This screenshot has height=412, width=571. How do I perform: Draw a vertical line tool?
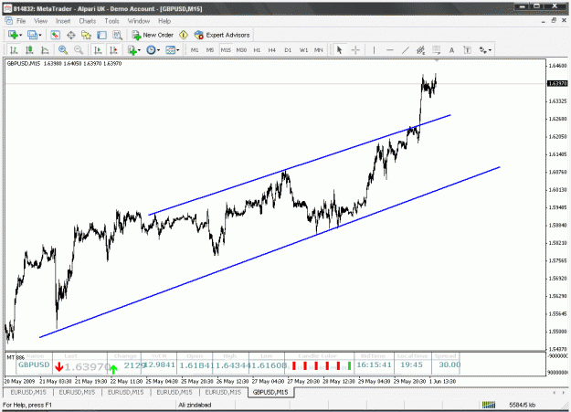pos(374,50)
